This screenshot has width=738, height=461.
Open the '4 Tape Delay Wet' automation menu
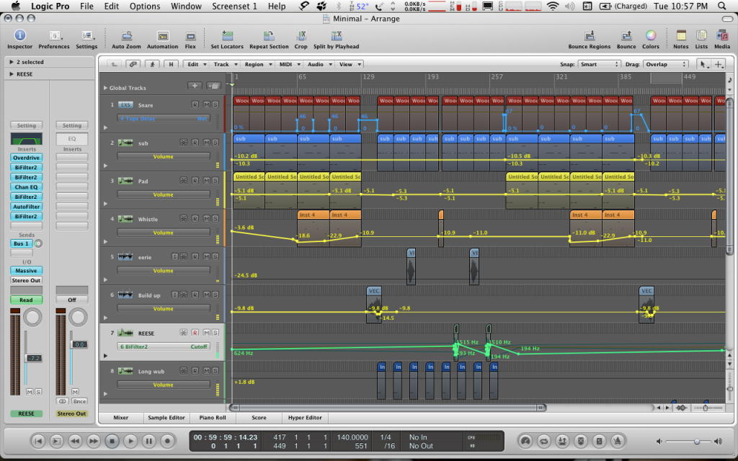(164, 119)
